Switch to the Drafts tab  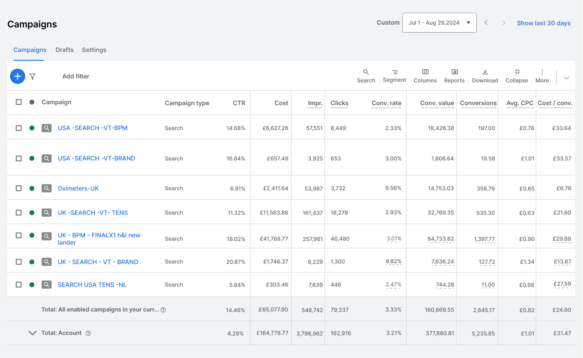tap(64, 50)
